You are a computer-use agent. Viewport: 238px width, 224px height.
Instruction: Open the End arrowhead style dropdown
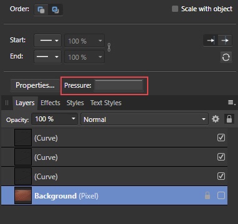[x=48, y=57]
